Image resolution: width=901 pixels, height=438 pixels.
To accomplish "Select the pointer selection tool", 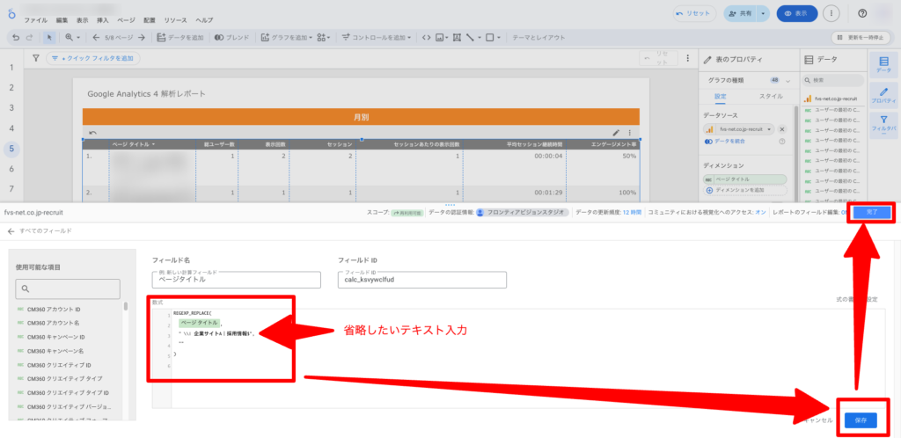I will (x=49, y=38).
